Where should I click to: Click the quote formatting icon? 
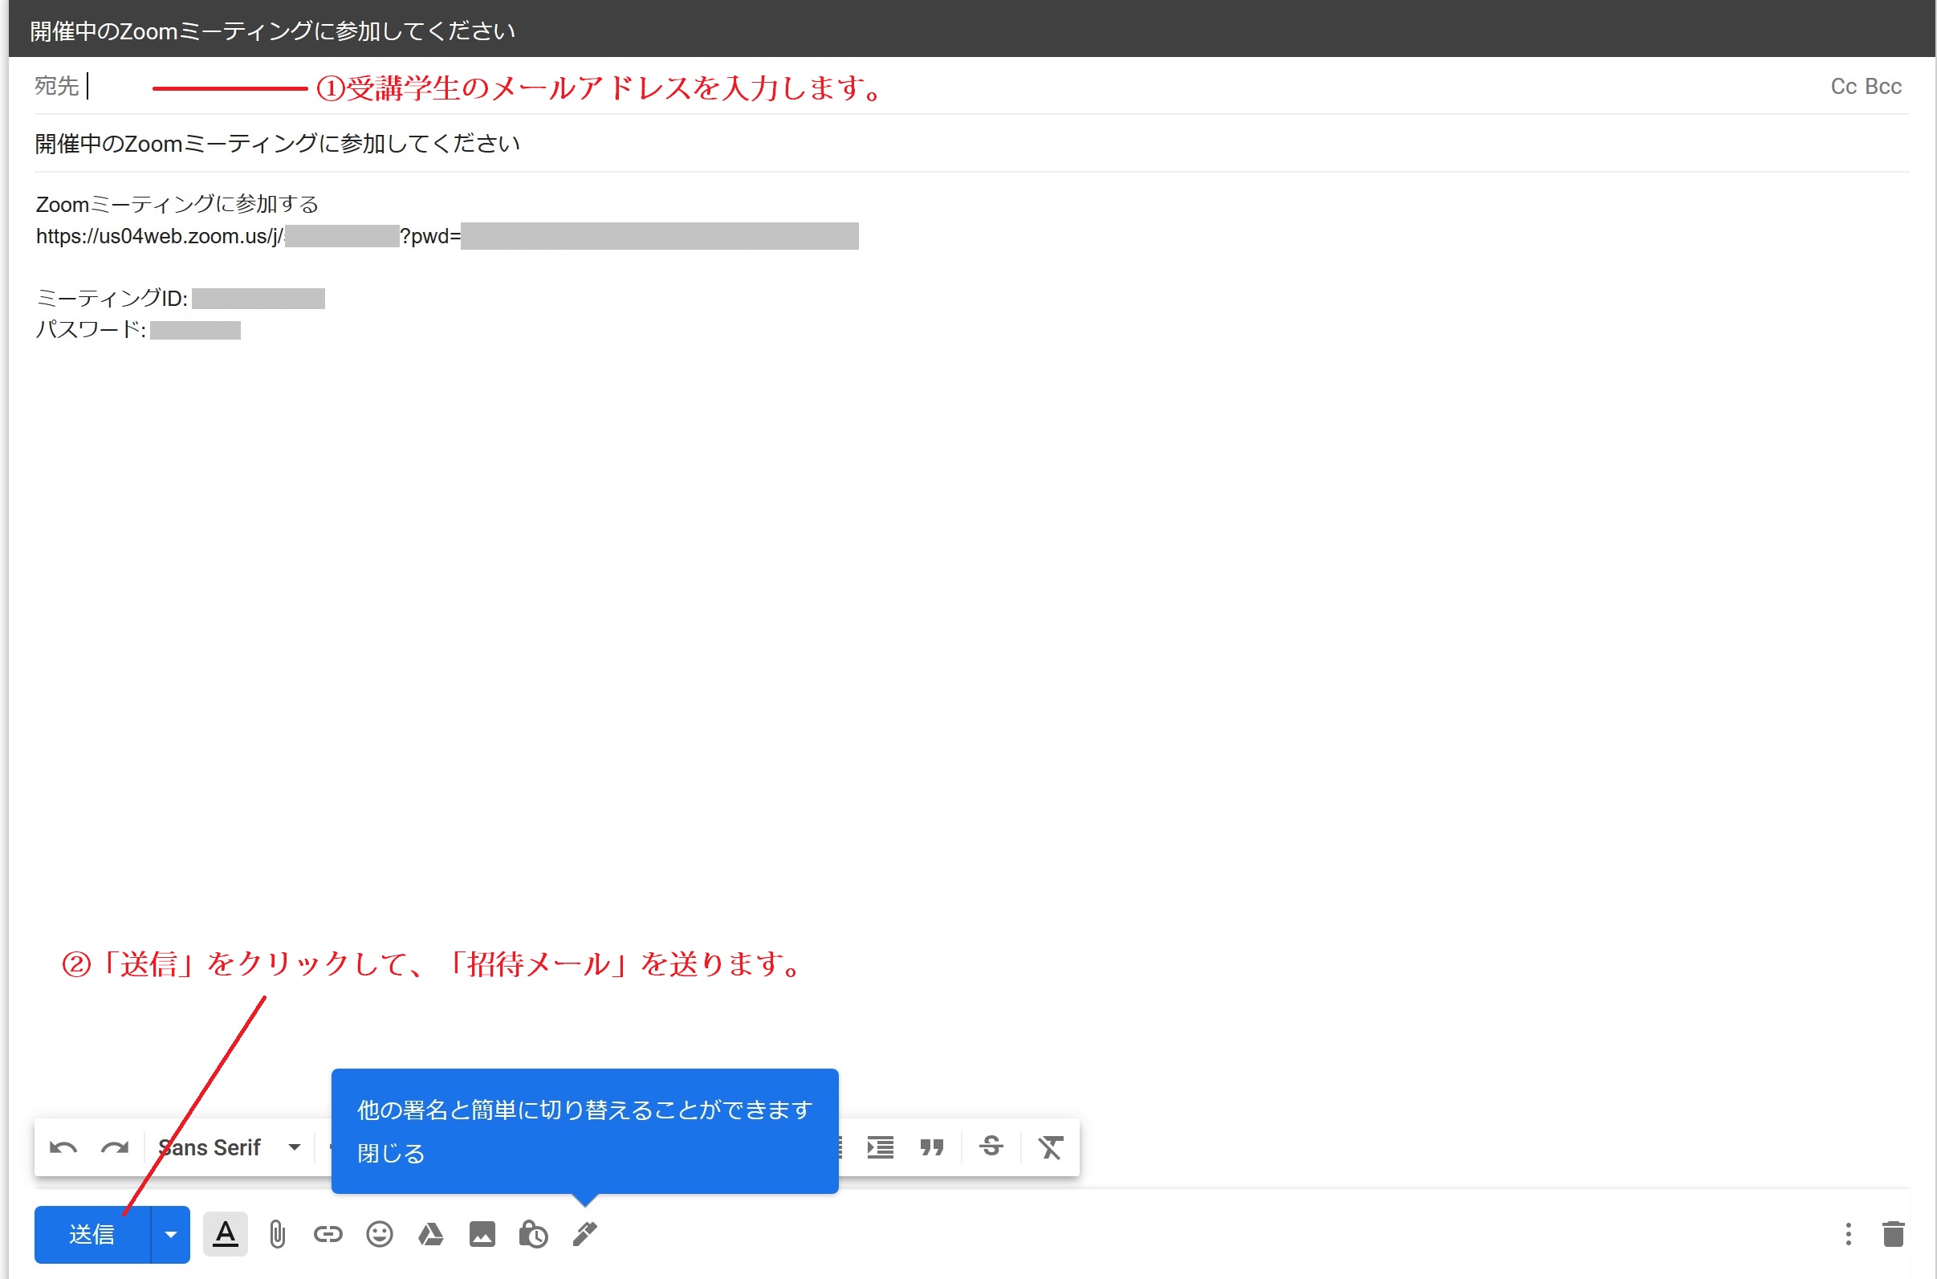click(x=931, y=1147)
